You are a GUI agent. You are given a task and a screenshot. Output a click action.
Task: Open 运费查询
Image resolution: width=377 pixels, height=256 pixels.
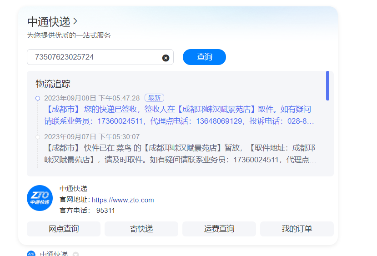(219, 229)
